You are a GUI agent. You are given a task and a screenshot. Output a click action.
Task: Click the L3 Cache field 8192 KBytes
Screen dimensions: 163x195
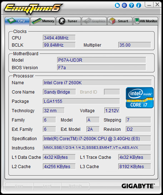pos(135,166)
